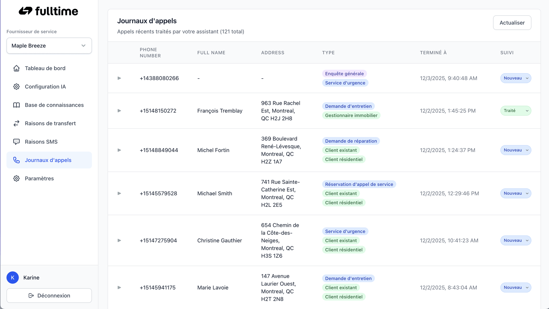This screenshot has width=549, height=309.
Task: Expand the Michael Smith call row
Action: (x=119, y=194)
